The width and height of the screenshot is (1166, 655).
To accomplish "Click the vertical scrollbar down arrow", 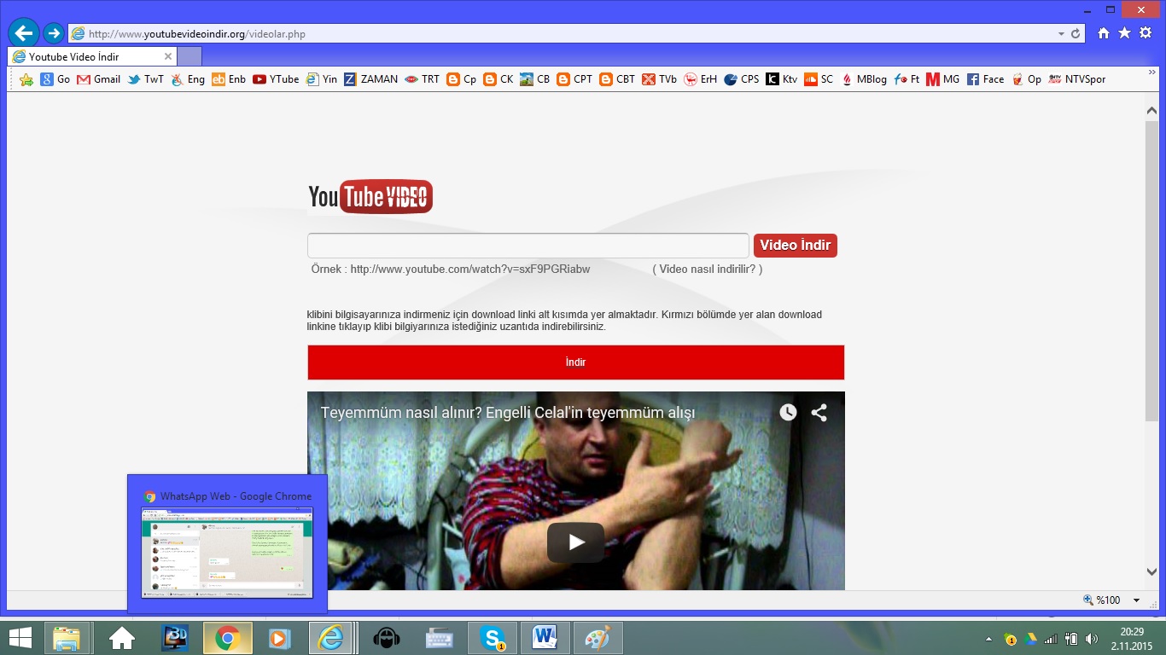I will (1152, 571).
